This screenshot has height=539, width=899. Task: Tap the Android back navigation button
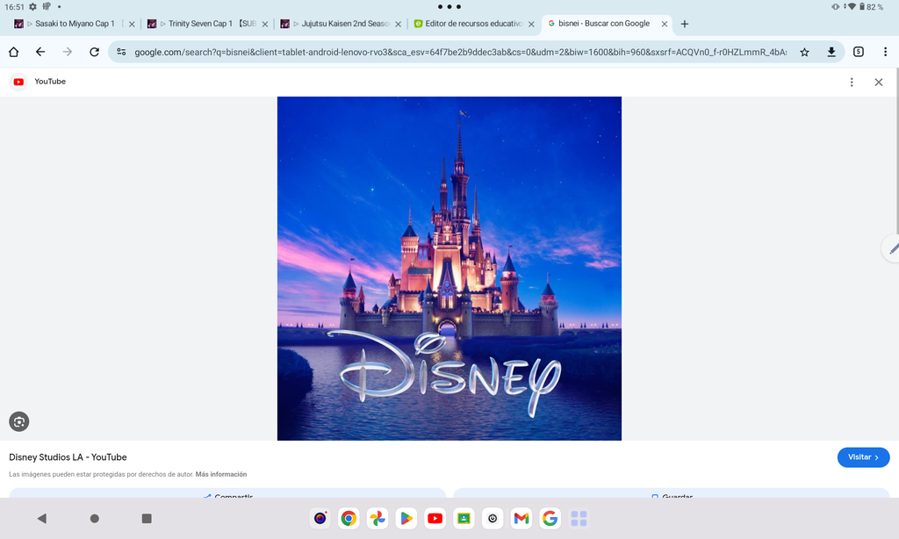[x=41, y=518]
